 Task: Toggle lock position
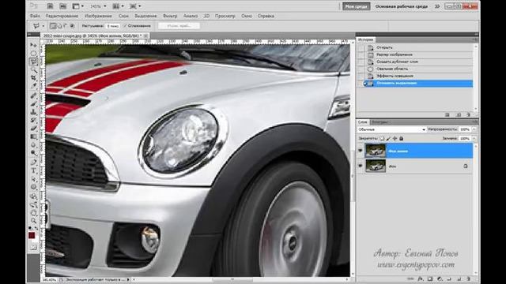click(x=395, y=139)
